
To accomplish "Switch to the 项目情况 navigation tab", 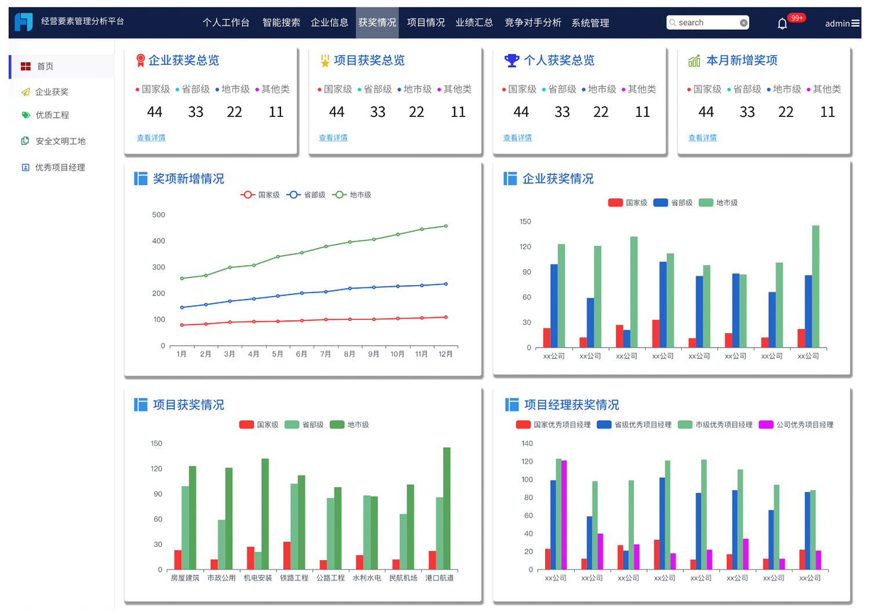I will tap(426, 23).
